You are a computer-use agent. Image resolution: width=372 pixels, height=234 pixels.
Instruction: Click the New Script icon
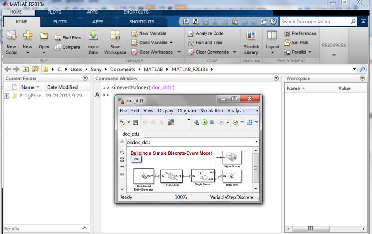click(12, 35)
